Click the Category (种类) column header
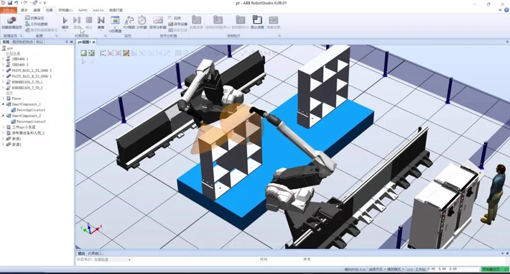This screenshot has width=510, height=274. pyautogui.click(x=307, y=259)
